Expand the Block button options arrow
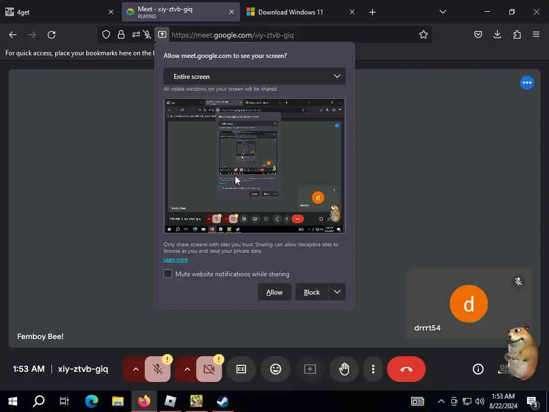Screen dimensions: 549x412 coord(337,292)
